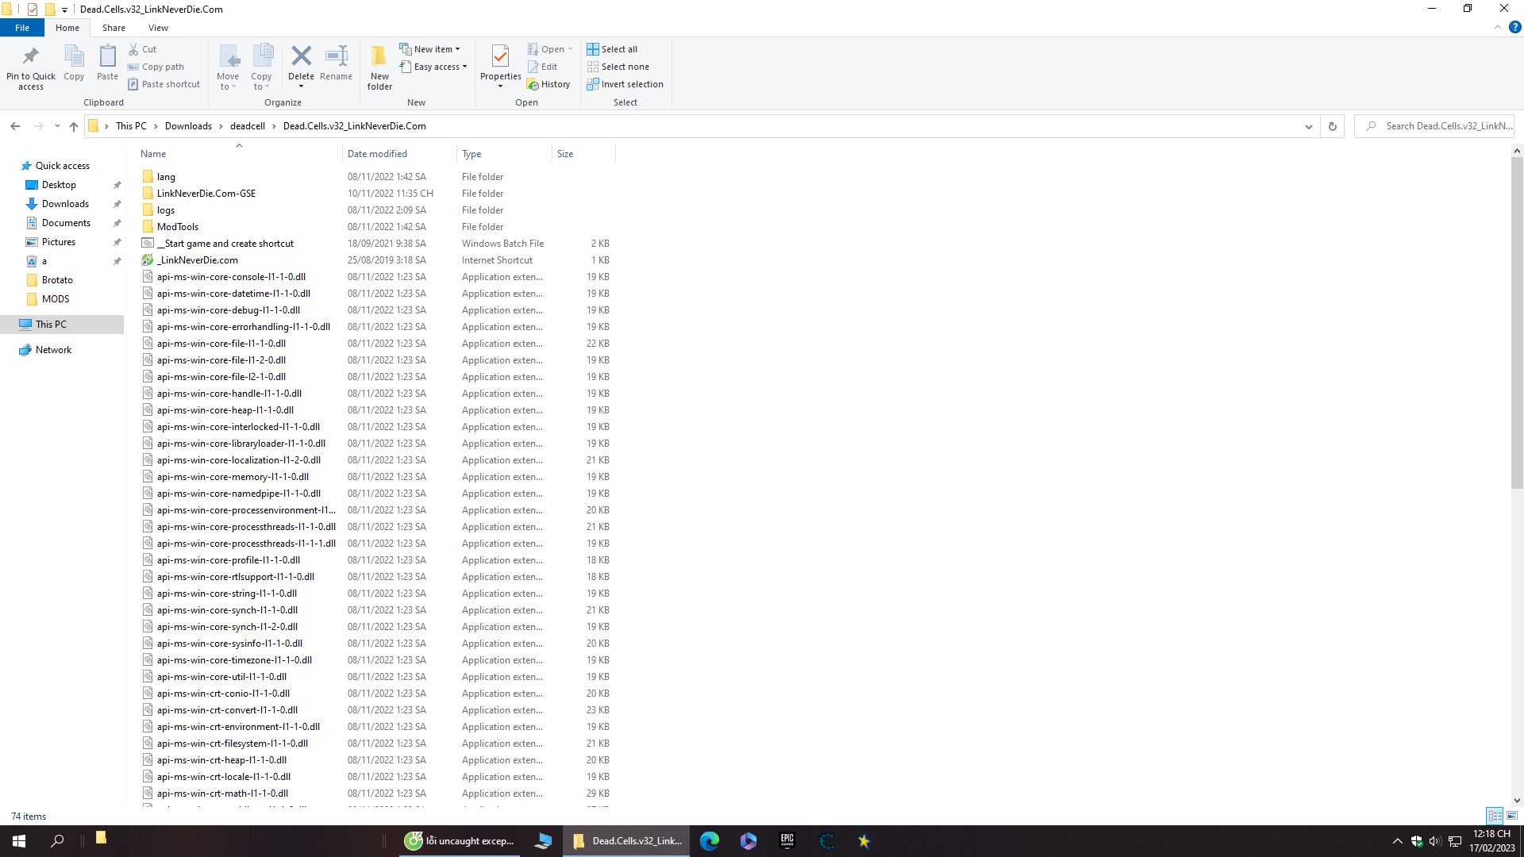Click the Properties icon

click(500, 56)
